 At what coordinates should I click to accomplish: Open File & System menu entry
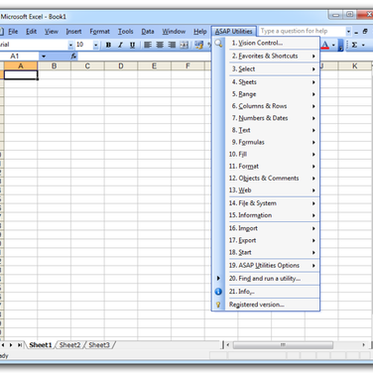pyautogui.click(x=272, y=203)
